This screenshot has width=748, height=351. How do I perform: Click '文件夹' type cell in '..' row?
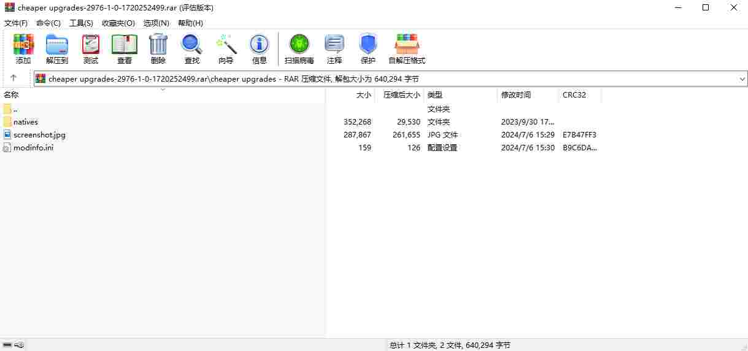tap(439, 109)
